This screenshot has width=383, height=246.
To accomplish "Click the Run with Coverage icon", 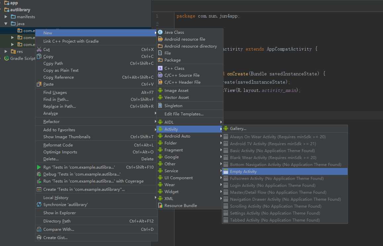I will coord(39,181).
